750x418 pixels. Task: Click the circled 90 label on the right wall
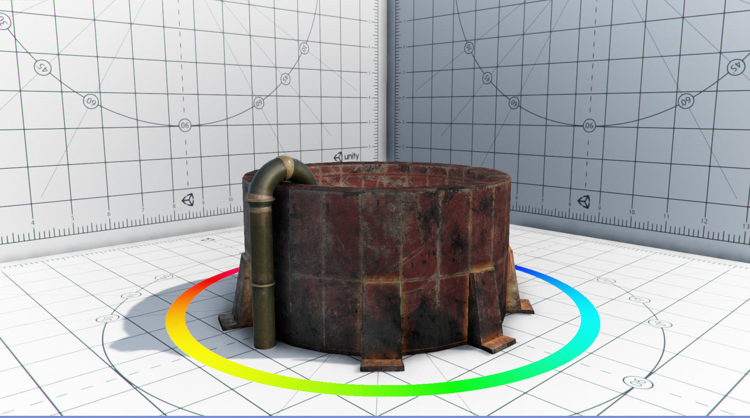coord(589,125)
